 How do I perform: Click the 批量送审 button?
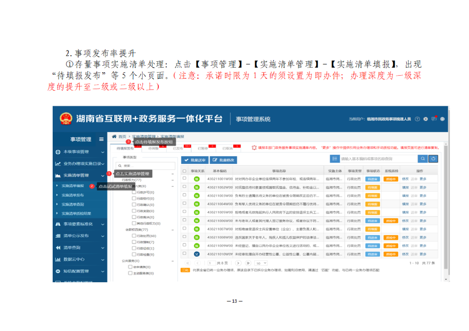click(x=195, y=160)
